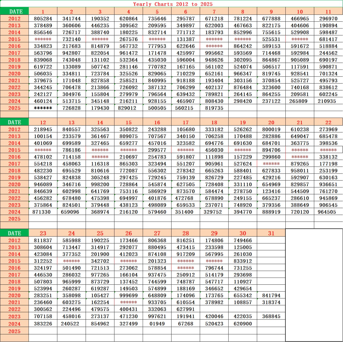Select the cell with 811837

[43, 240]
